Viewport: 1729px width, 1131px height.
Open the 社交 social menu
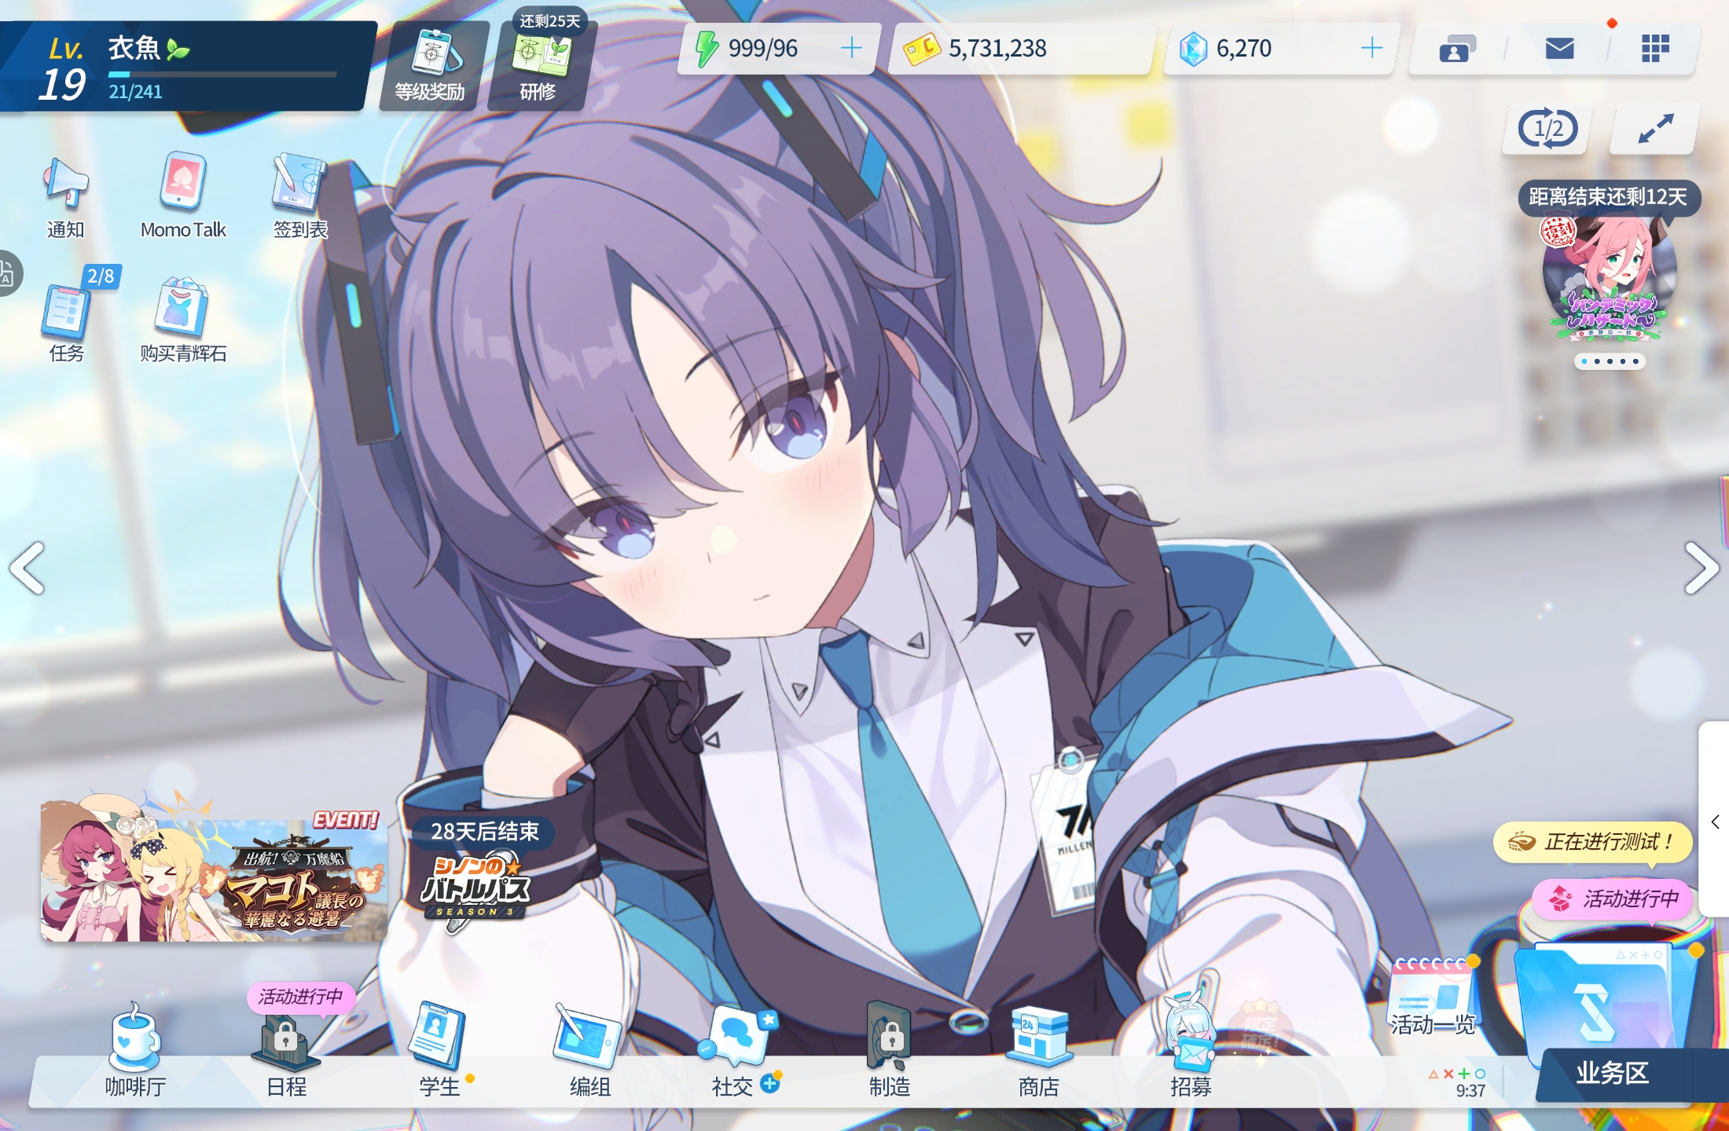point(737,1052)
